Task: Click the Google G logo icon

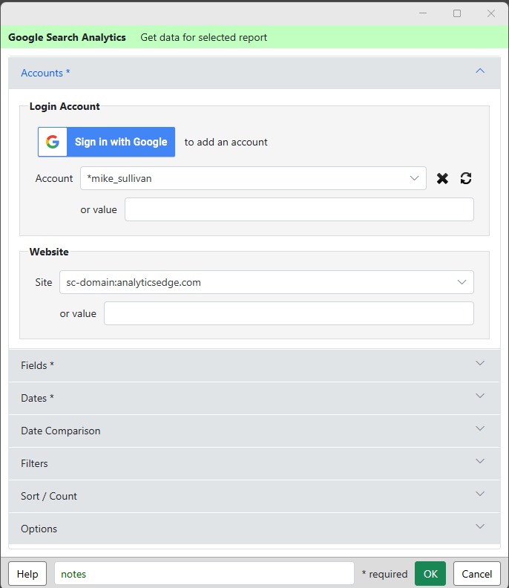Action: (x=53, y=142)
